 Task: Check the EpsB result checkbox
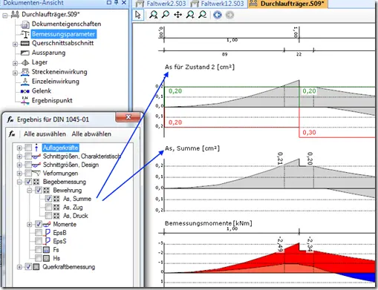39,233
